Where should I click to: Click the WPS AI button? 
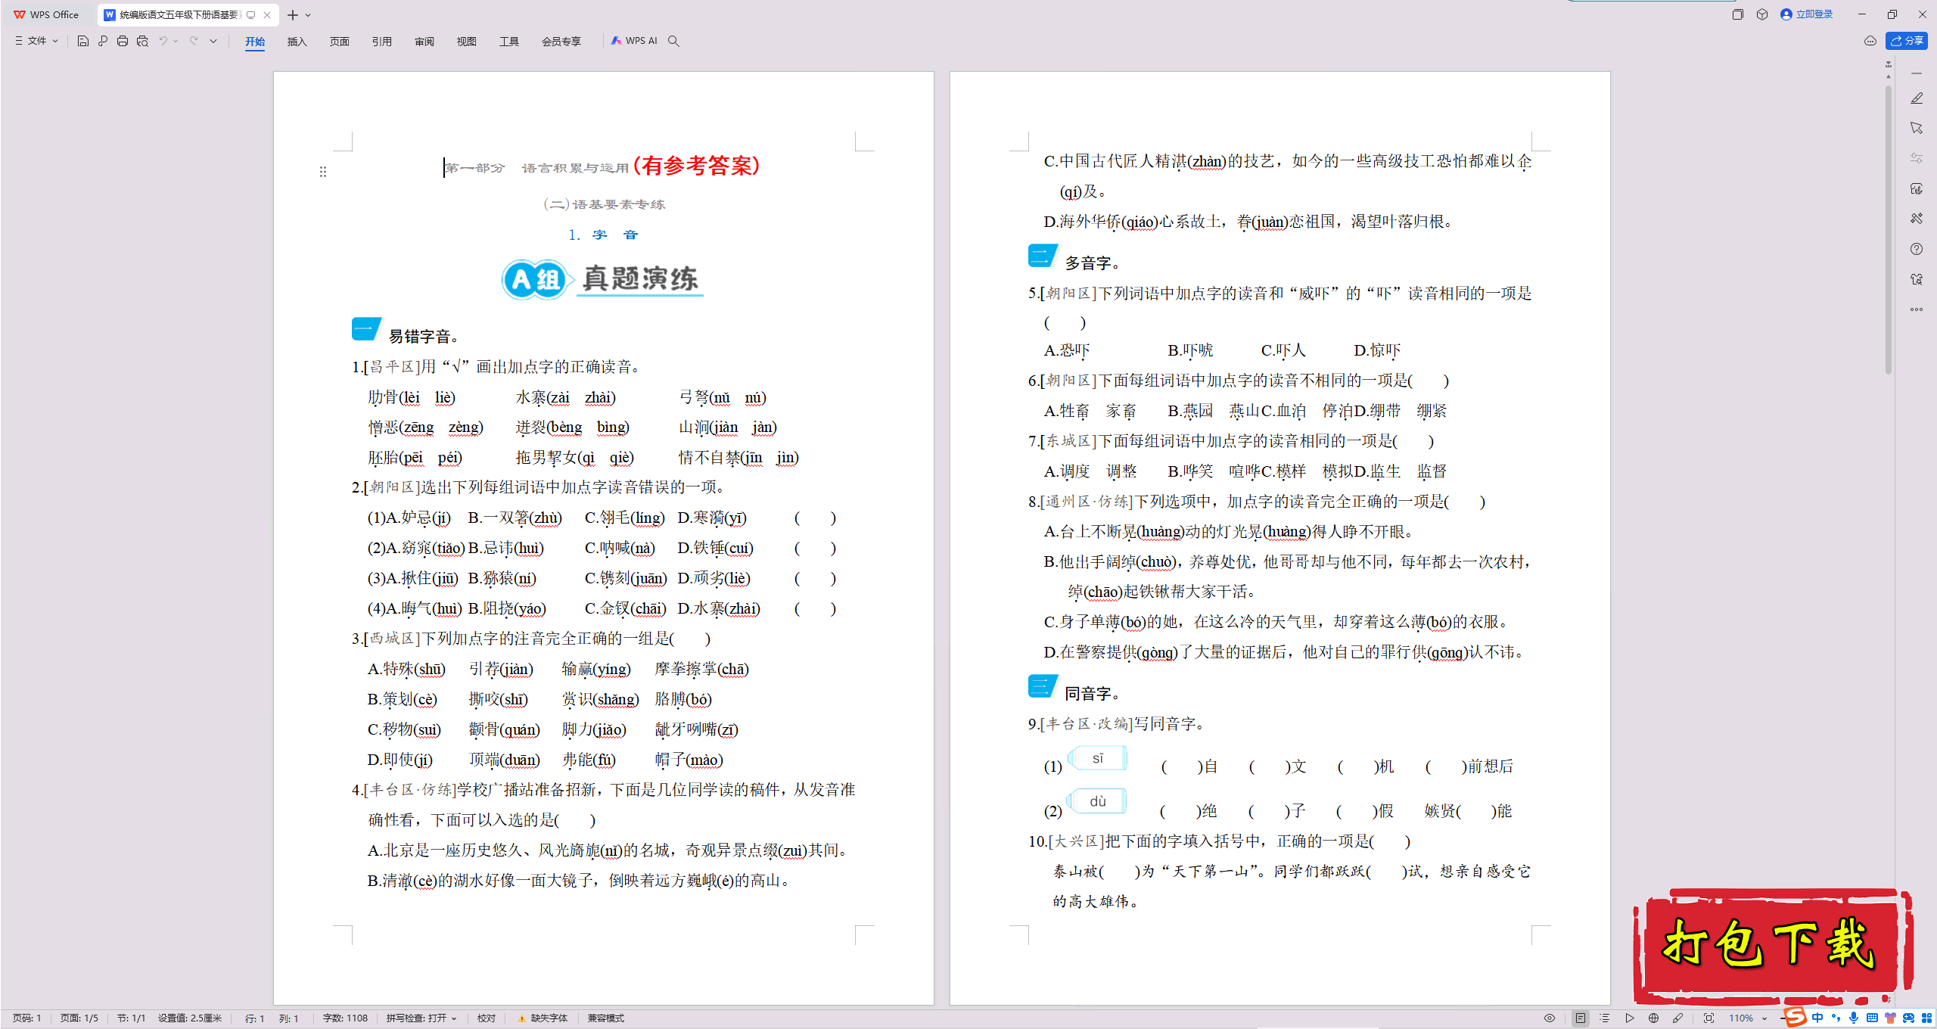coord(634,41)
